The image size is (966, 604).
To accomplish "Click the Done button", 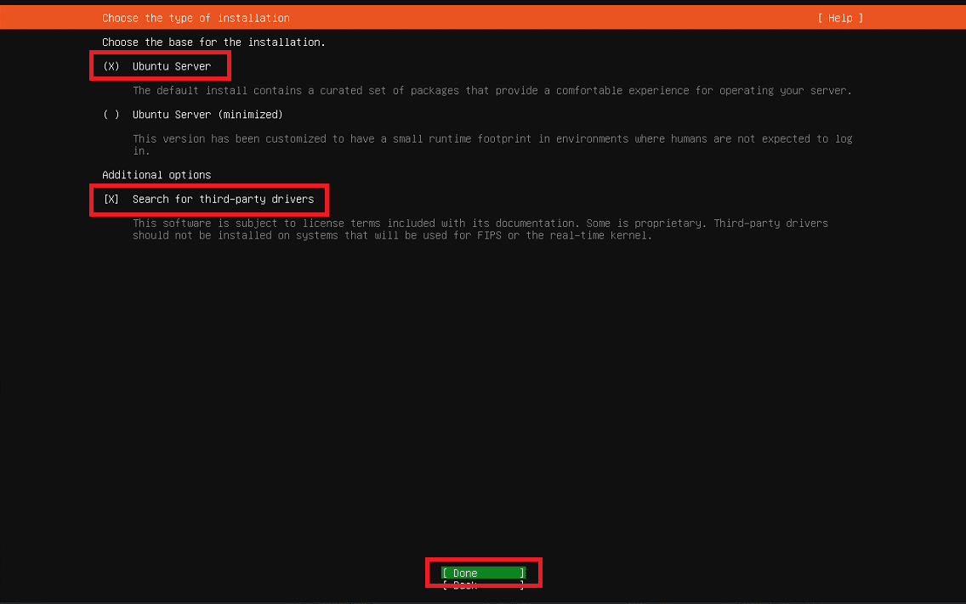I will pyautogui.click(x=484, y=573).
